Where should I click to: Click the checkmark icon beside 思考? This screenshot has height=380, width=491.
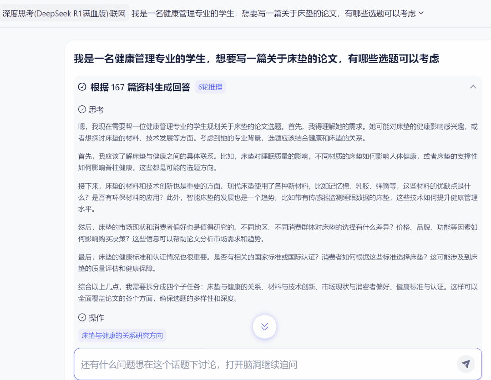82,110
